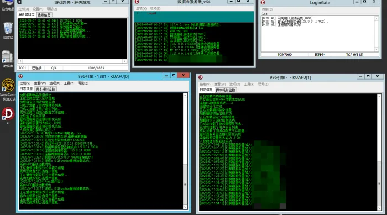Open 脚本耗时监控 tab in KUAFU[1] window
Screen dimensions: 387x215
coord(226,90)
